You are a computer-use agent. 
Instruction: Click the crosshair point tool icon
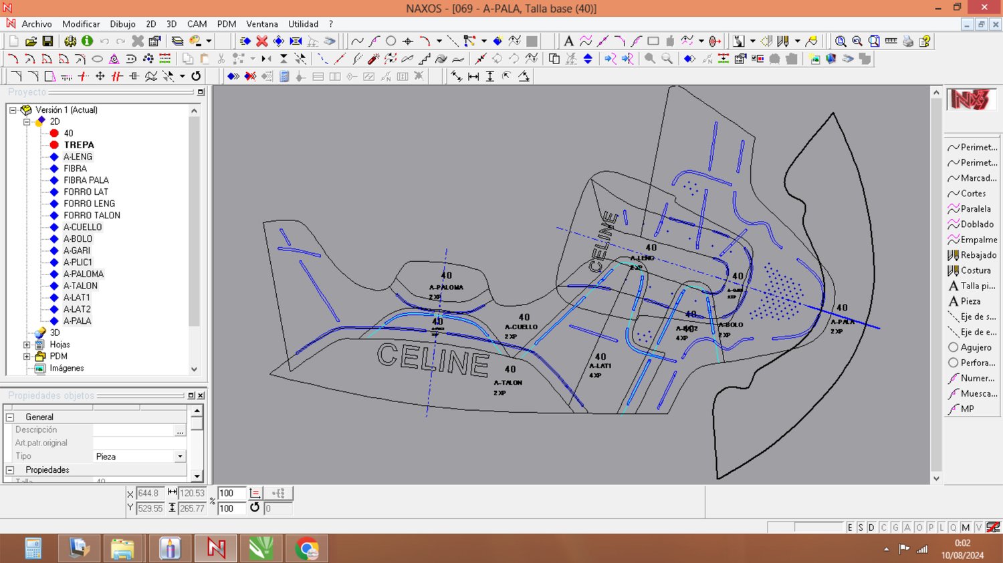[408, 41]
